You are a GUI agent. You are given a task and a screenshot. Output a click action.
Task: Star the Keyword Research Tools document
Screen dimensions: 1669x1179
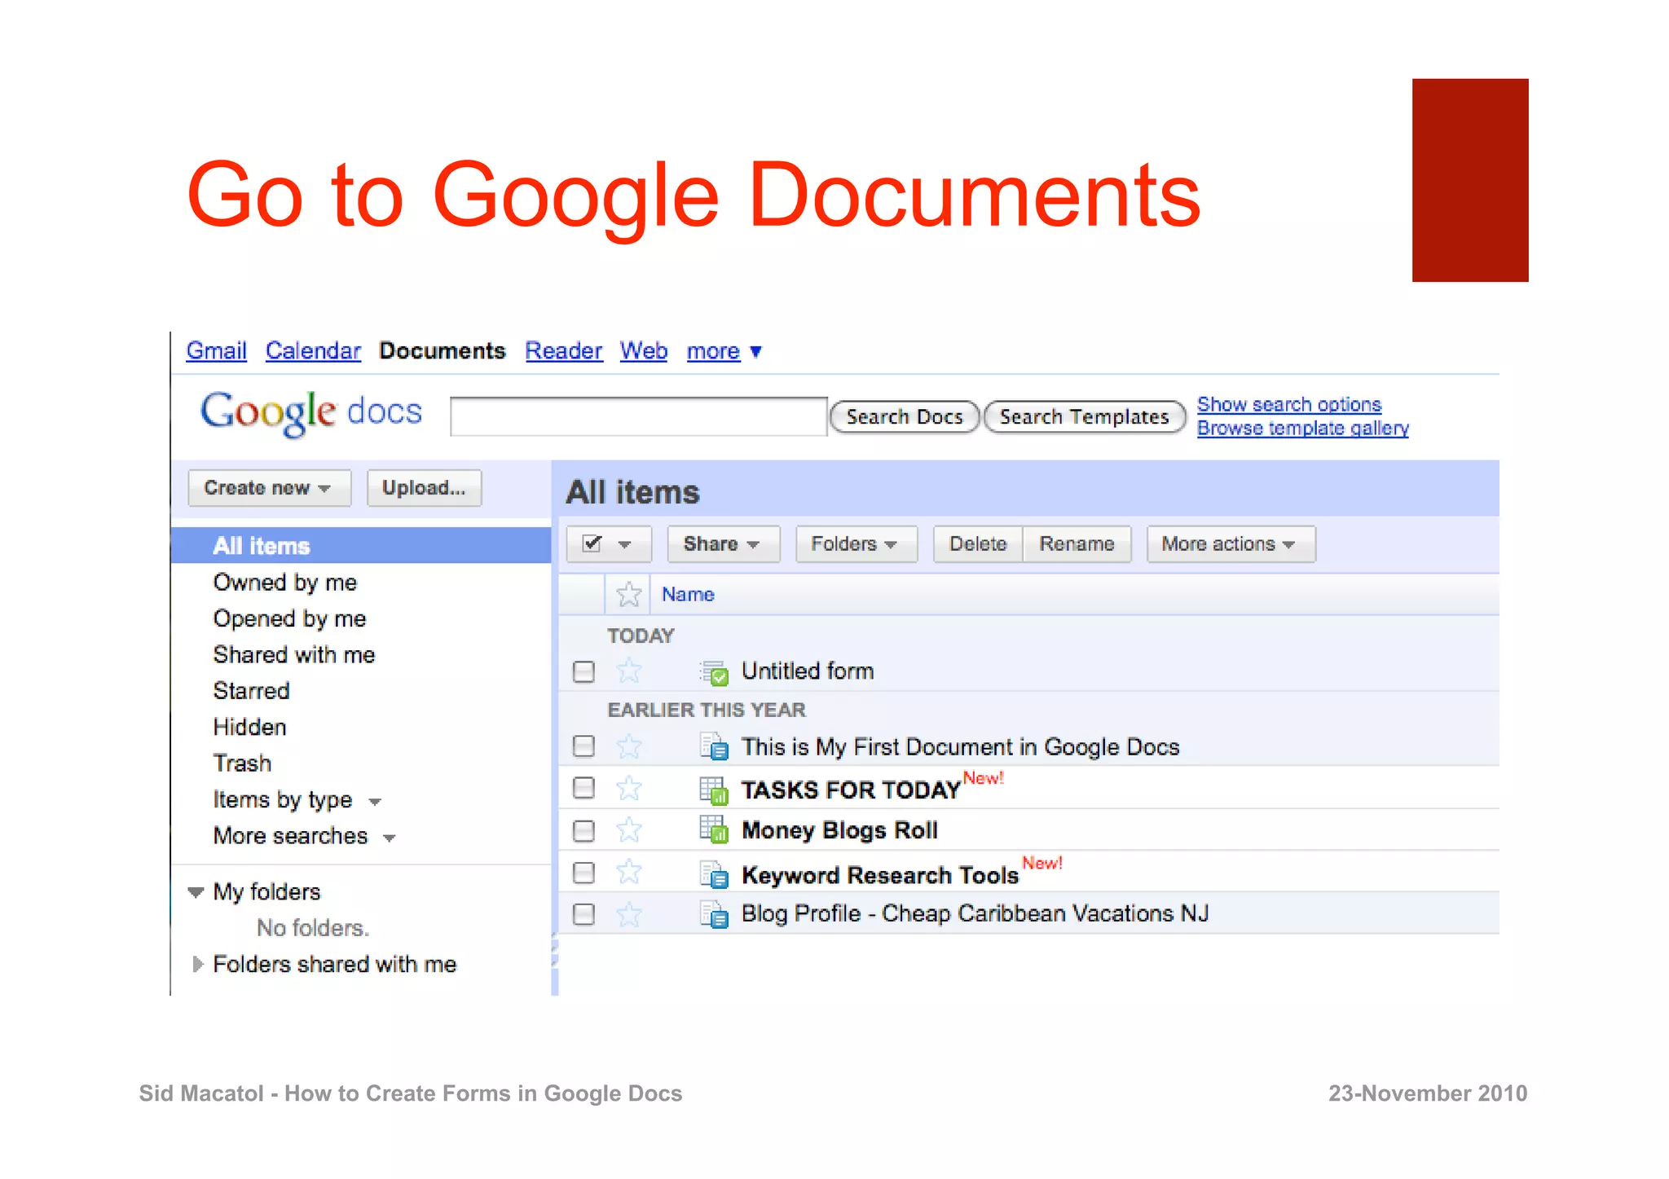(628, 873)
